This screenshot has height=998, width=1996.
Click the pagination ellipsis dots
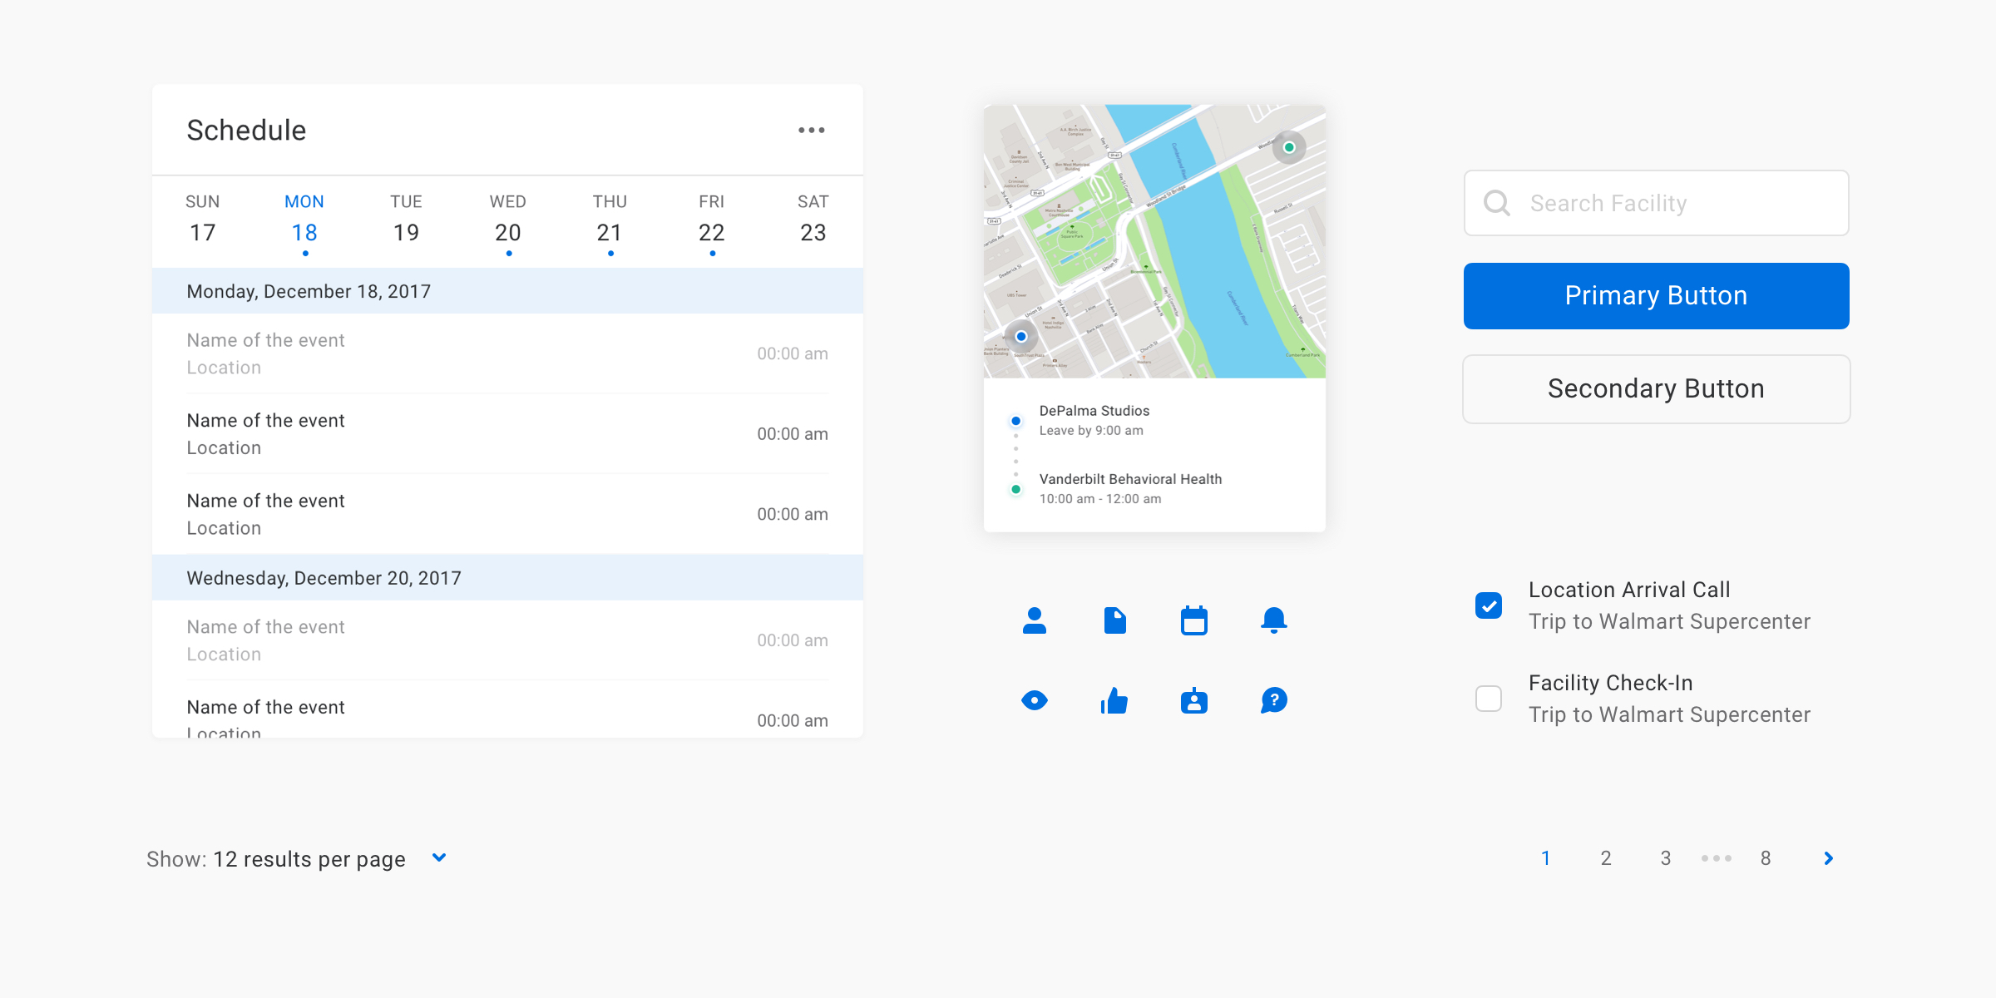(x=1716, y=858)
